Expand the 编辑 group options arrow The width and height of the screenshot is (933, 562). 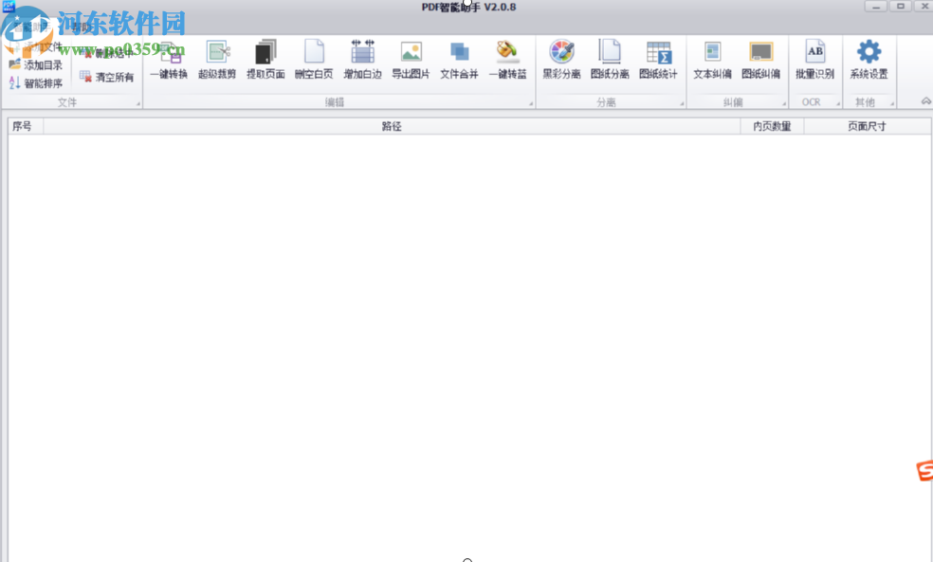(529, 101)
